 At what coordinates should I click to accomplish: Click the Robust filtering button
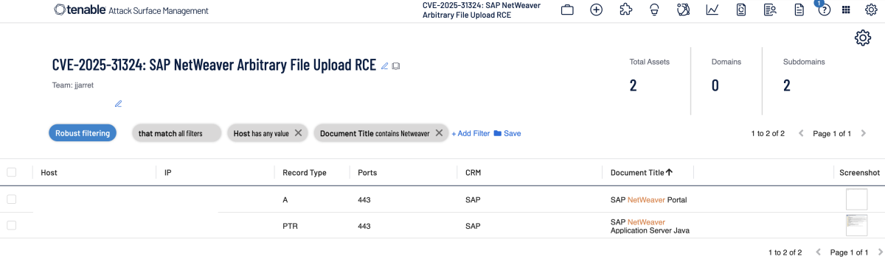tap(83, 133)
